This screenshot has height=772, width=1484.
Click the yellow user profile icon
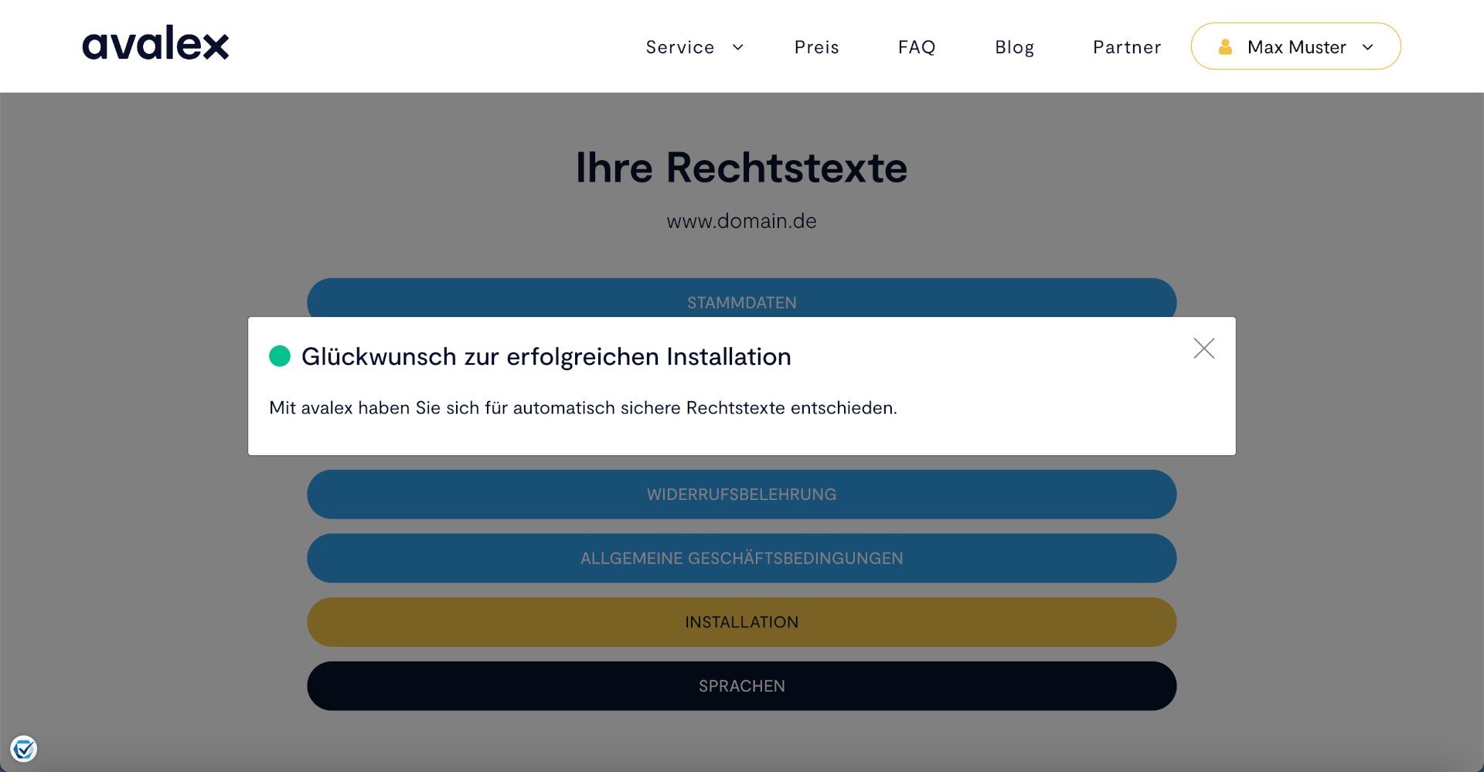click(x=1225, y=47)
